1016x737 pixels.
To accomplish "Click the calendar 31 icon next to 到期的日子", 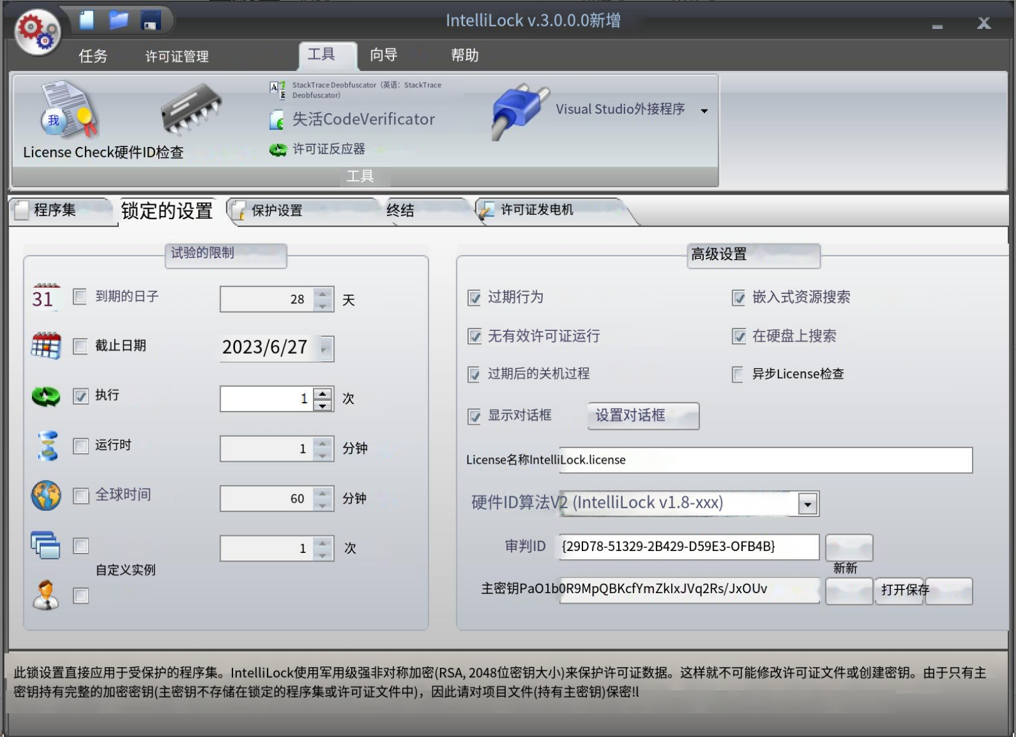I will point(45,297).
